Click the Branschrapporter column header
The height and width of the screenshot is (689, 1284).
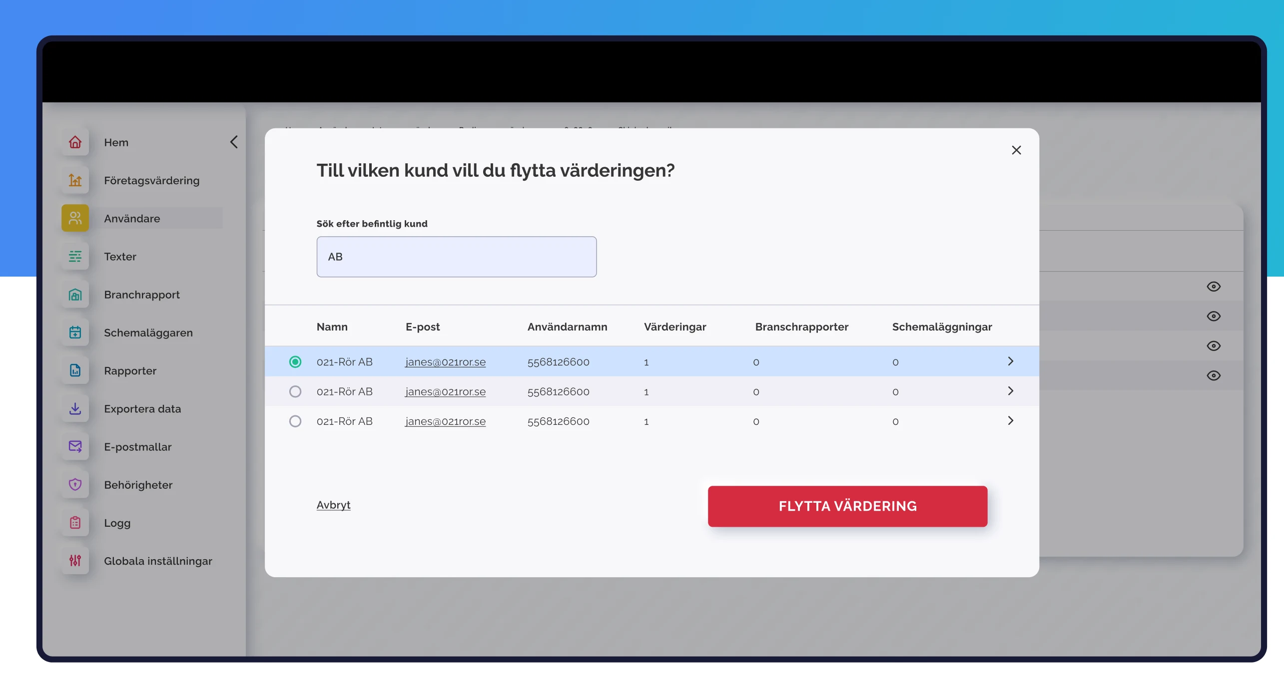pyautogui.click(x=801, y=327)
